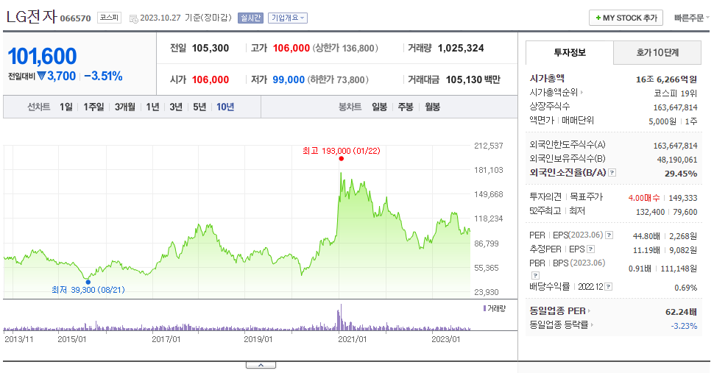The image size is (714, 373).
Task: Select 5년 line chart period
Action: point(199,107)
